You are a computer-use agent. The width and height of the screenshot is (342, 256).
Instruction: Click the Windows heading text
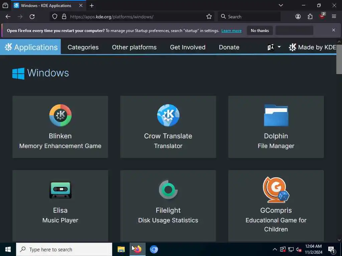point(48,73)
